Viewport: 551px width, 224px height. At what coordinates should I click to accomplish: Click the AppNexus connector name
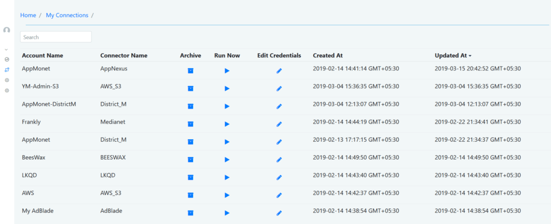[114, 69]
